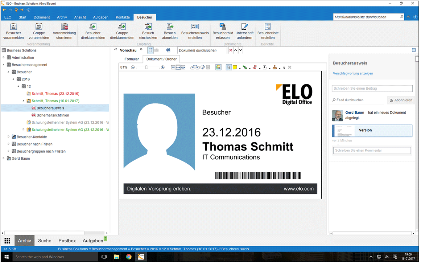Fit whole page in preview toolbar
This screenshot has width=421, height=262.
183,67
